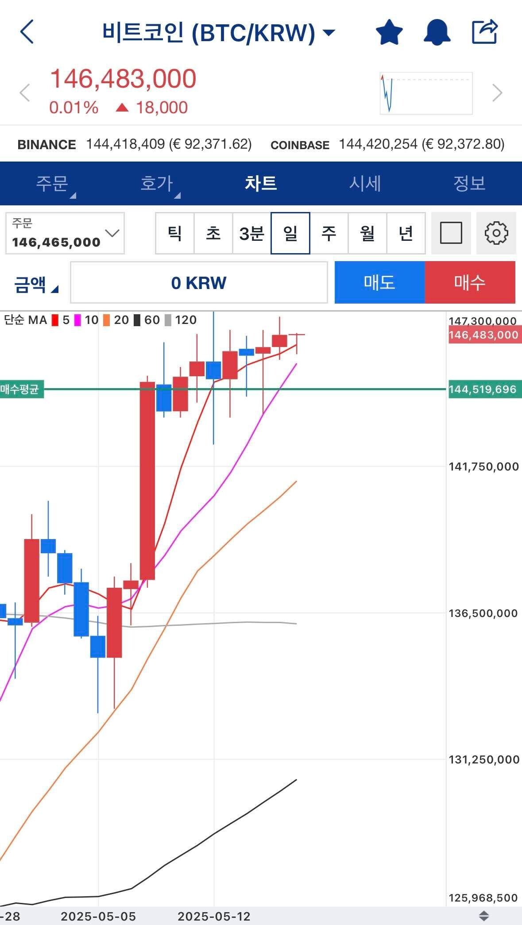Switch chart to 3분 interval
This screenshot has height=925, width=522.
tap(251, 233)
